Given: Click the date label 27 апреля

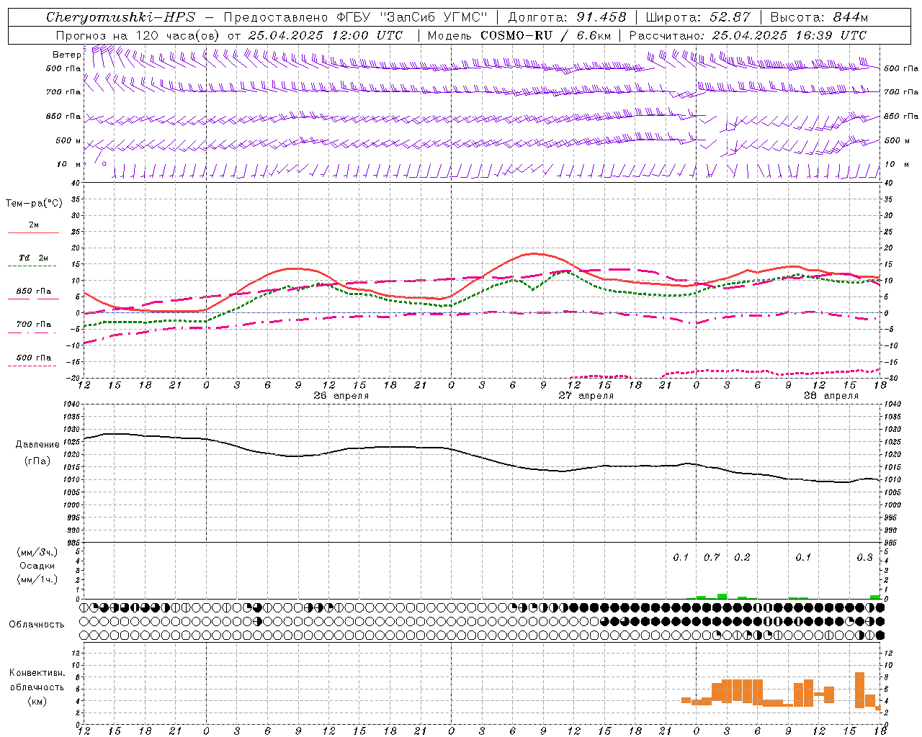Looking at the screenshot, I should (586, 396).
